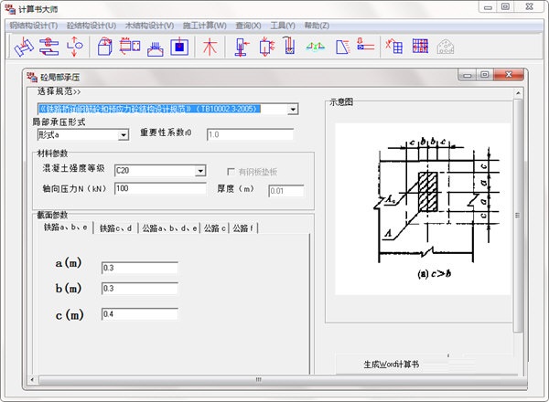Click the 厚度 (m) input field

[x=286, y=191]
